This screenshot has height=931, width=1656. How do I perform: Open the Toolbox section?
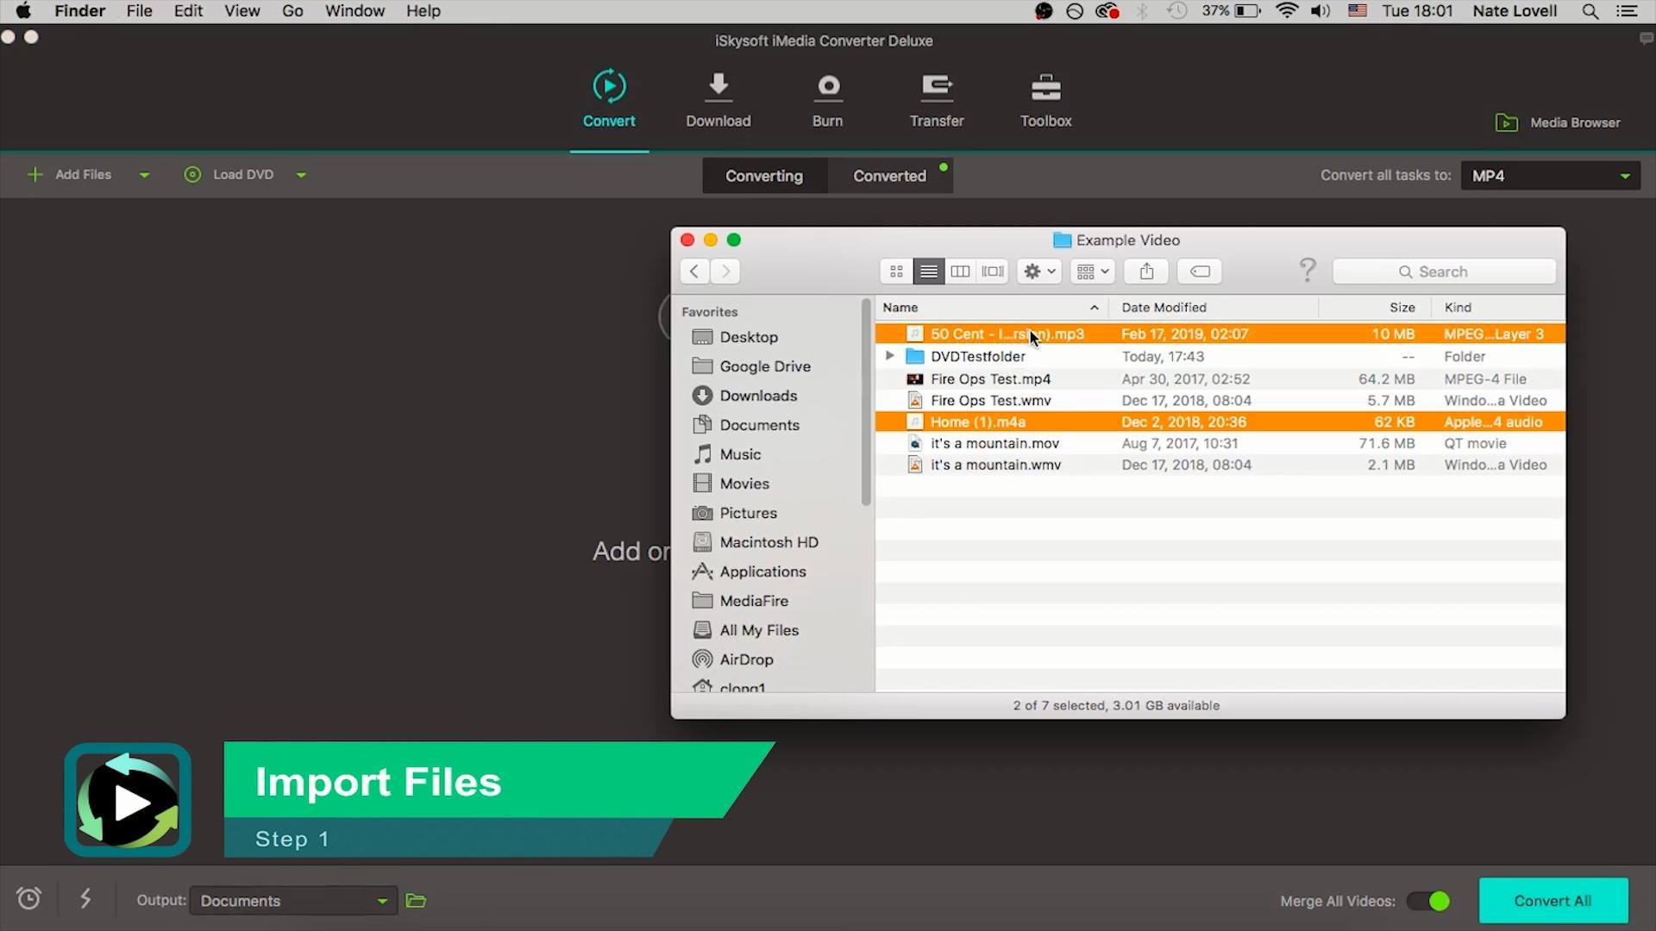(x=1045, y=99)
